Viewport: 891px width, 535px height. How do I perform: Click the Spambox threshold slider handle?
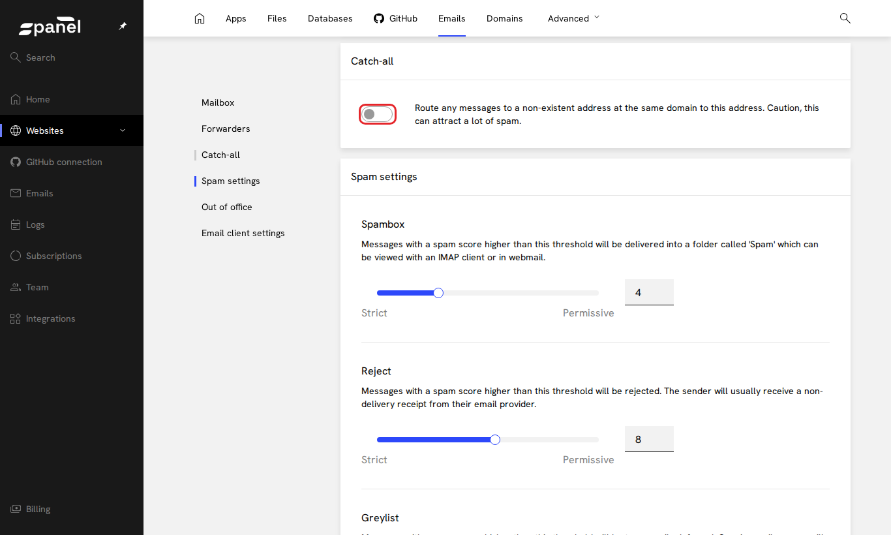pos(438,293)
